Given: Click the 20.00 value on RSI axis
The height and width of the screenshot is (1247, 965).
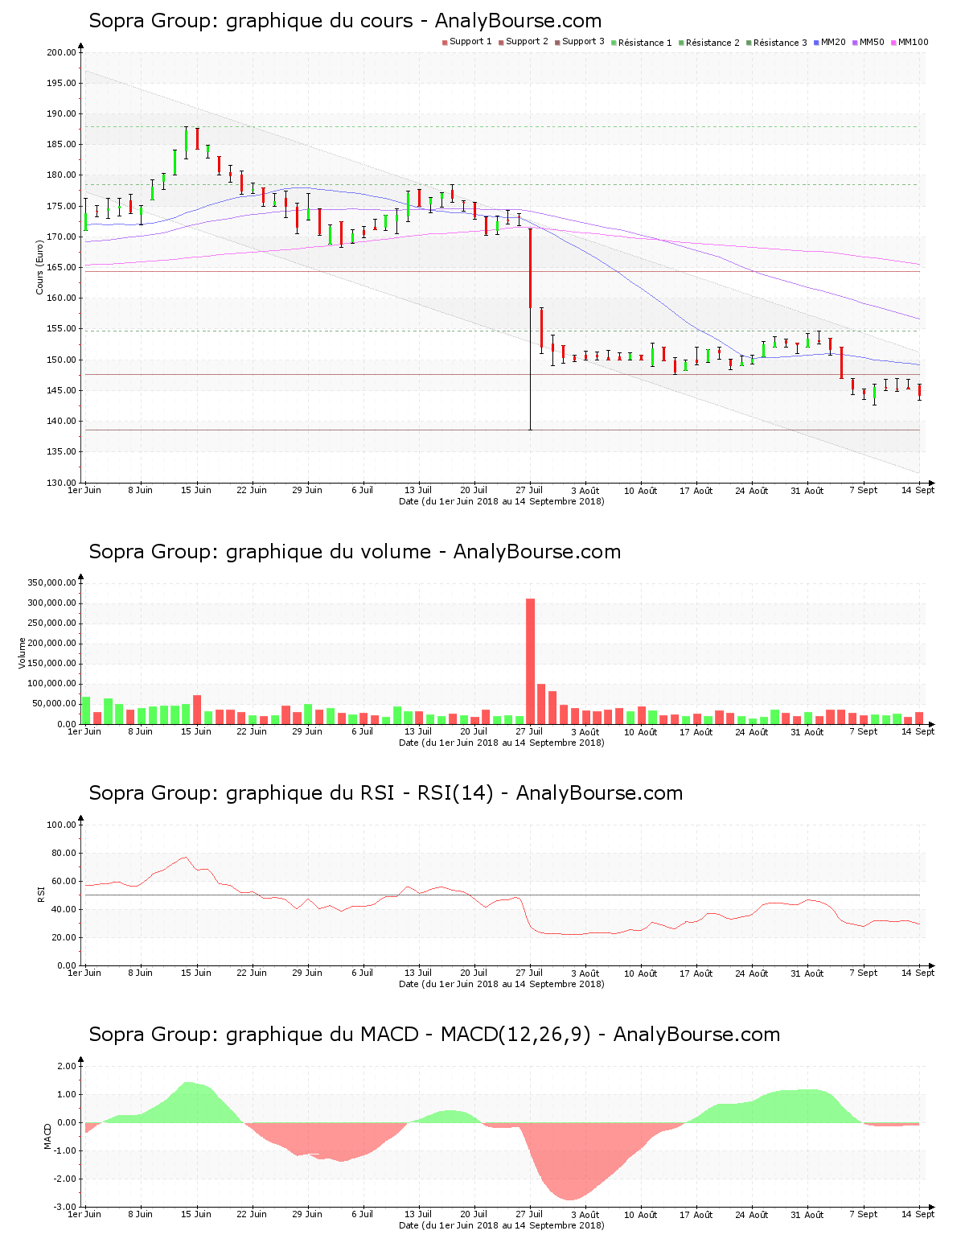Looking at the screenshot, I should tap(64, 937).
